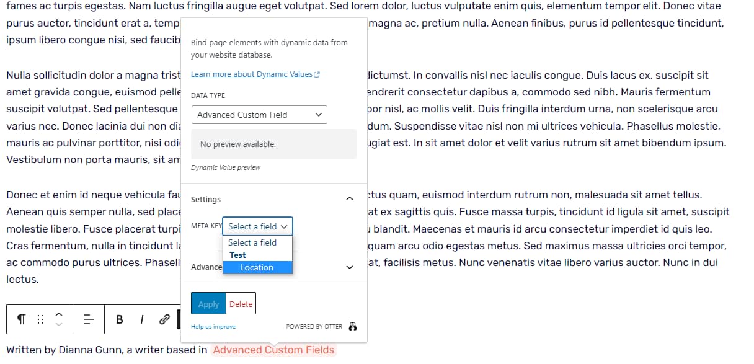Screen dimensions: 754x364
Task: Click the Link icon in the toolbar
Action: click(164, 319)
